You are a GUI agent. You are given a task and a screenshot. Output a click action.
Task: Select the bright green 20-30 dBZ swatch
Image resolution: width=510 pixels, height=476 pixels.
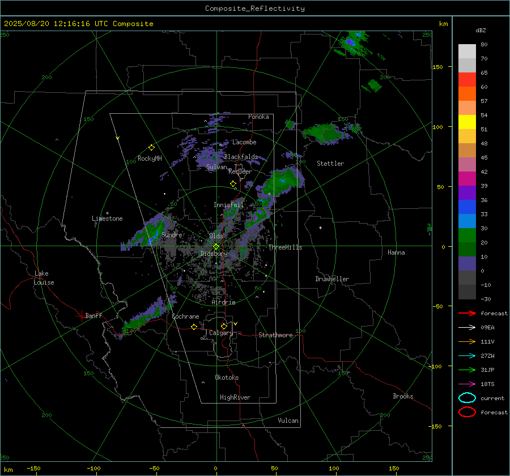click(467, 235)
